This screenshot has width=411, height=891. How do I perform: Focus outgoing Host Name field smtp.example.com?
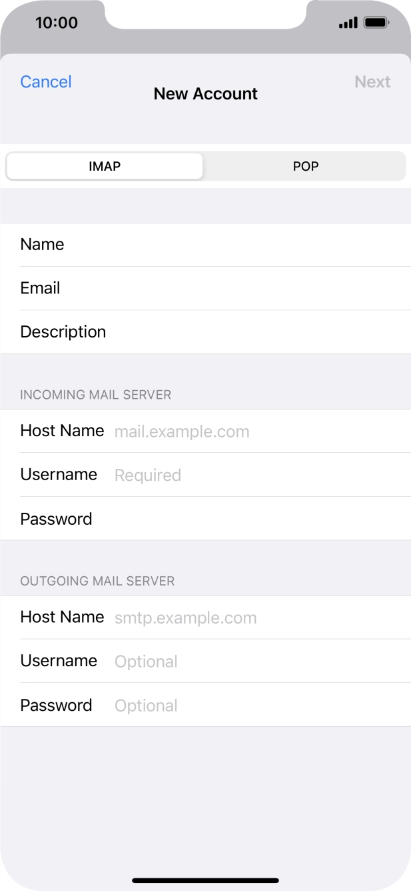[x=253, y=618]
